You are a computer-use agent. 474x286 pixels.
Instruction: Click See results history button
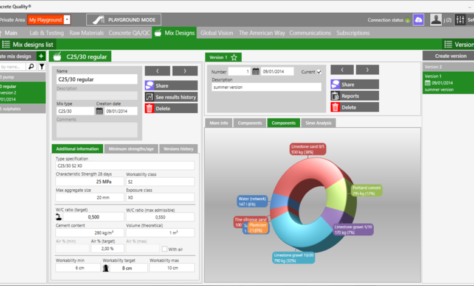(171, 97)
